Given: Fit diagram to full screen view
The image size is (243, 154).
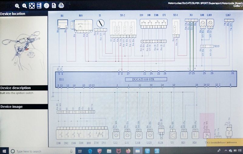Looking at the screenshot, I should [32, 6].
